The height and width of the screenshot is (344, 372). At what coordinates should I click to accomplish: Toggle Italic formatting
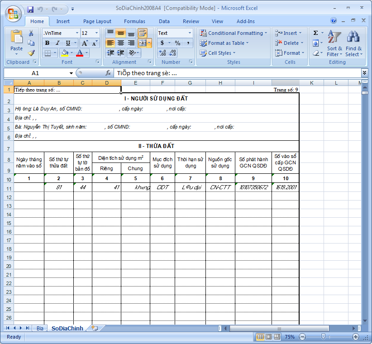pos(57,43)
